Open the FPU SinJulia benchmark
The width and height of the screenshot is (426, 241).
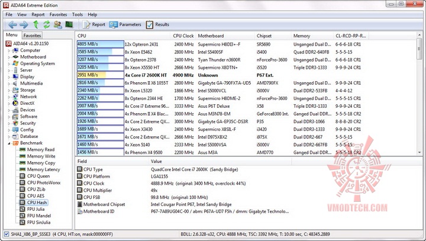coord(38,222)
